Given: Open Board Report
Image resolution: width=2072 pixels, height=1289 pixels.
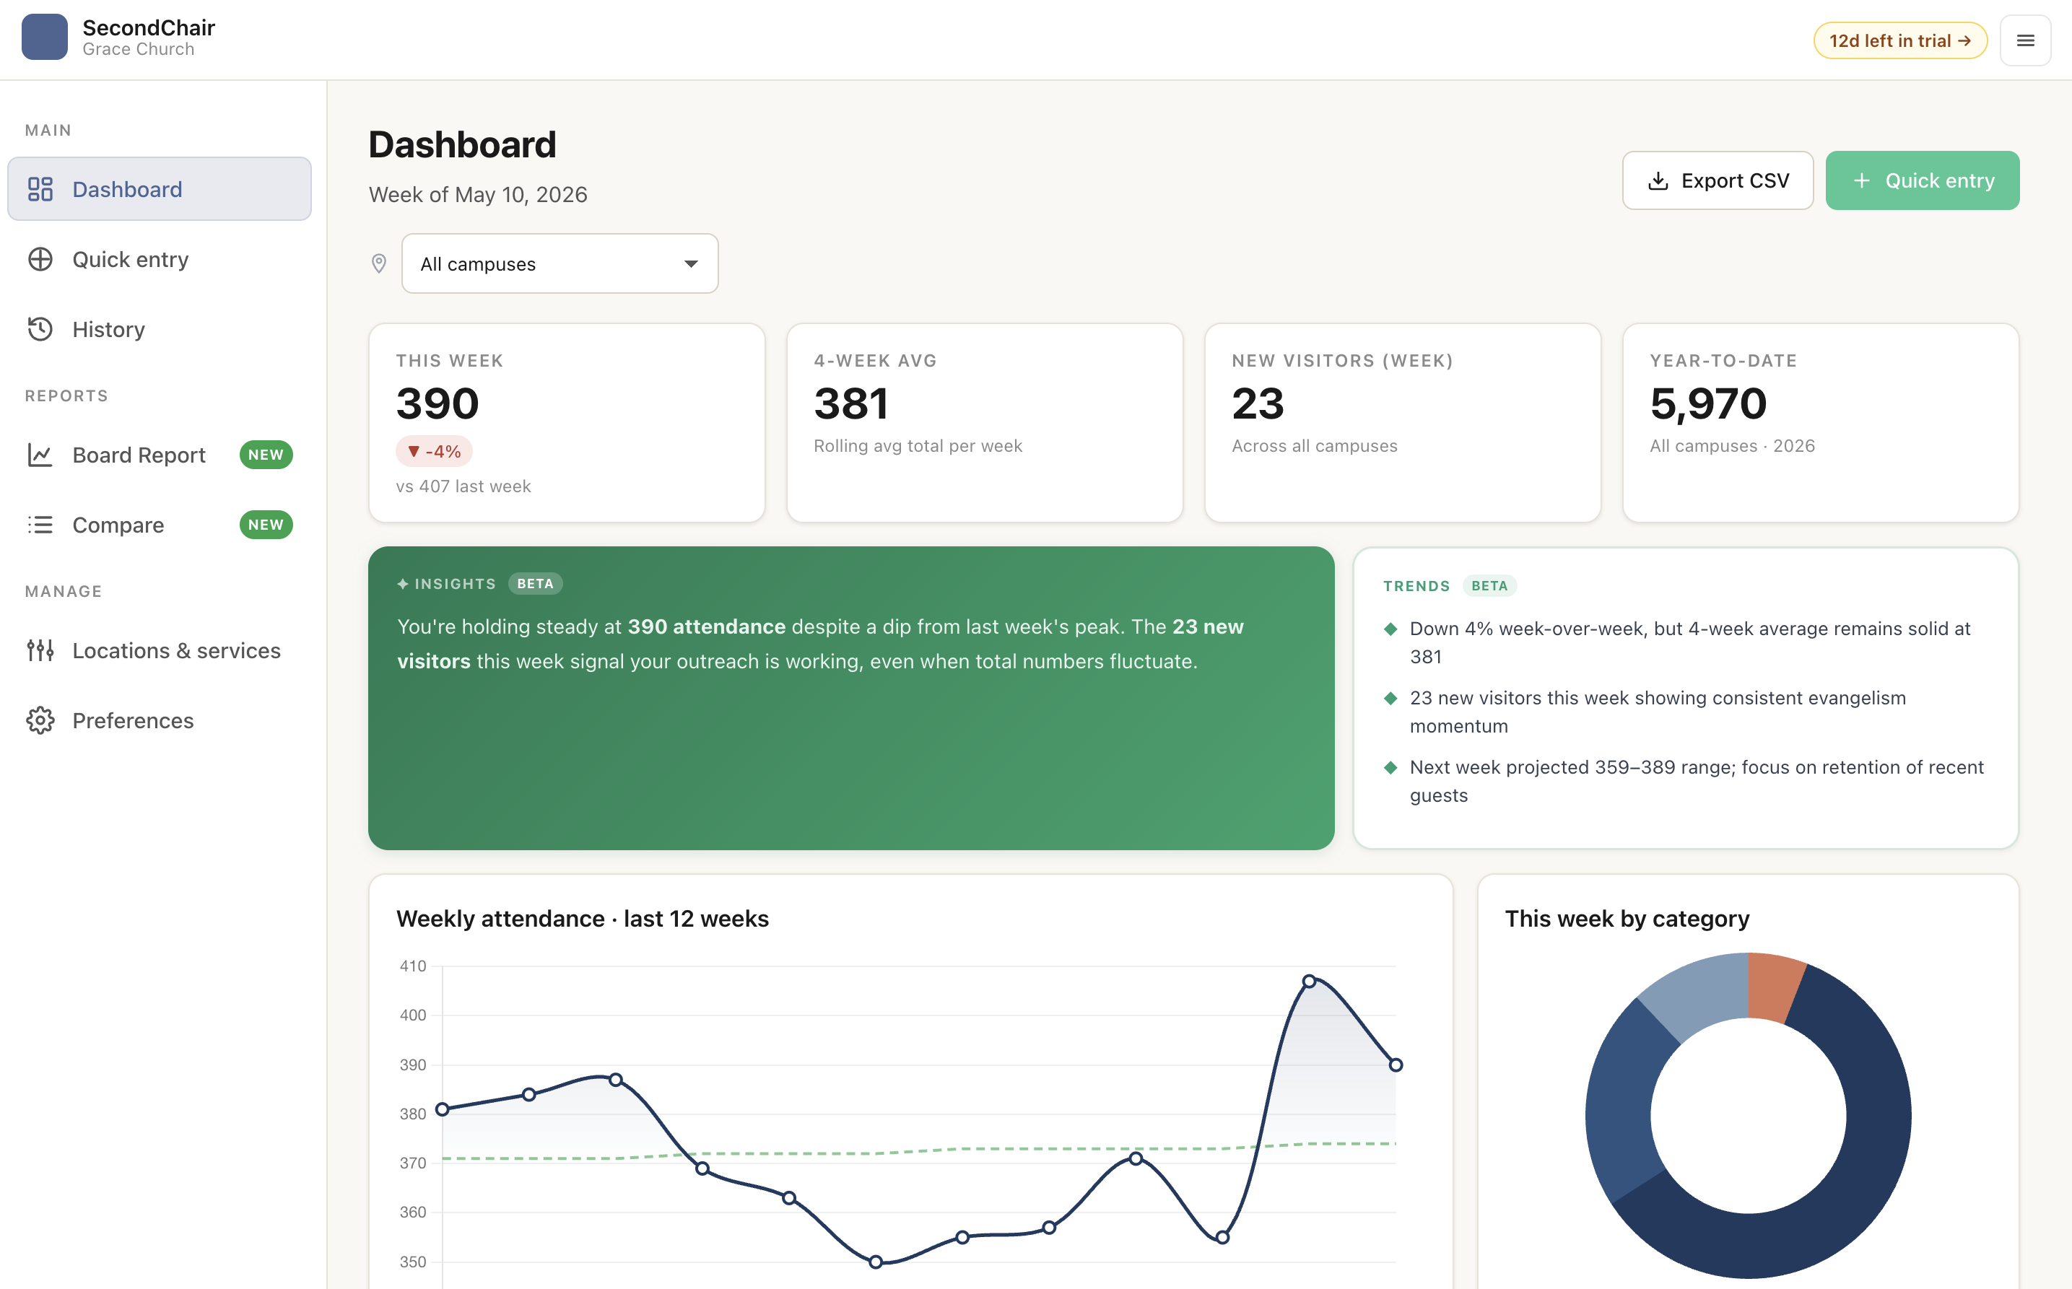Looking at the screenshot, I should click(160, 455).
